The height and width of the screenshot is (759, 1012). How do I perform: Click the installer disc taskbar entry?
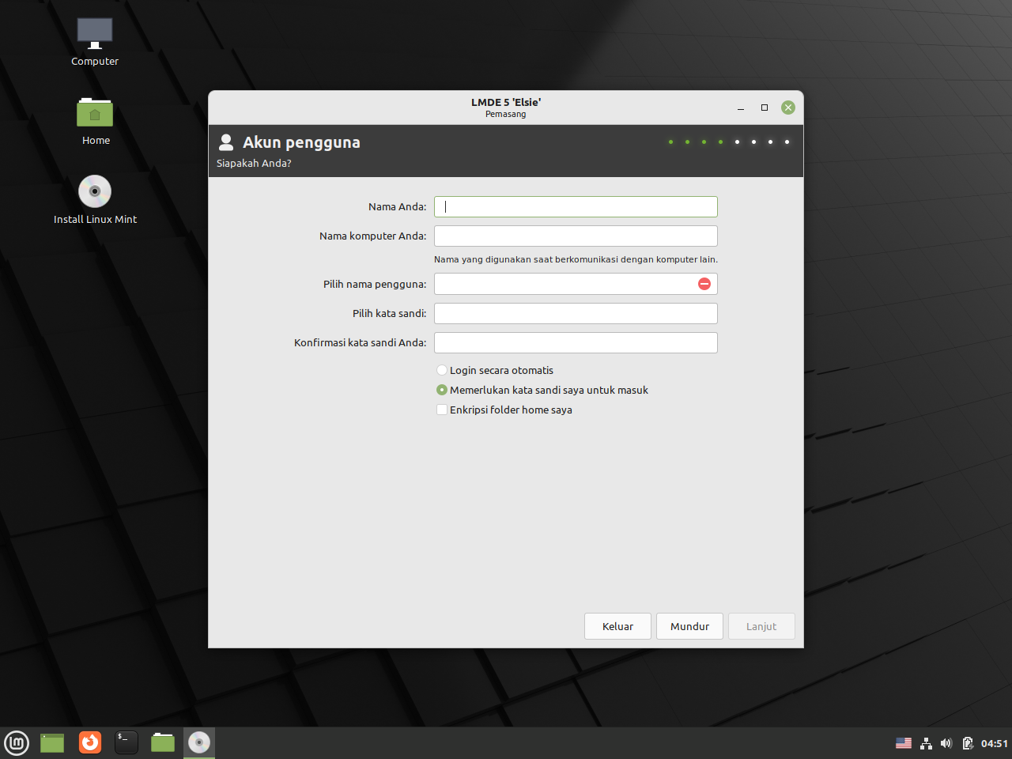(199, 742)
